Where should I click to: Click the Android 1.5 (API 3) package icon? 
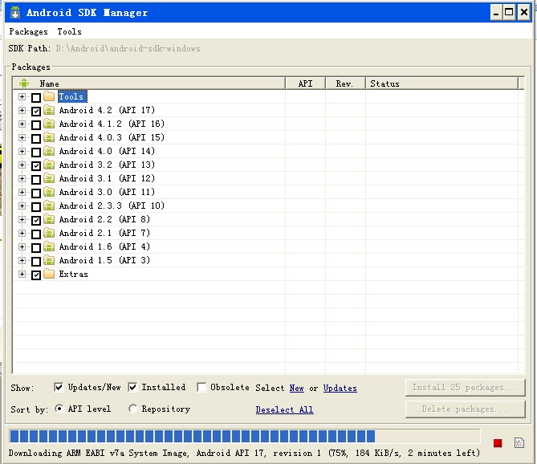pyautogui.click(x=49, y=260)
